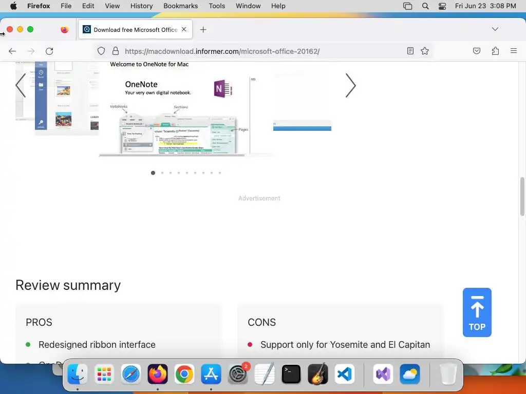Open Launchpad from the Dock
526x394 pixels.
[x=104, y=374]
